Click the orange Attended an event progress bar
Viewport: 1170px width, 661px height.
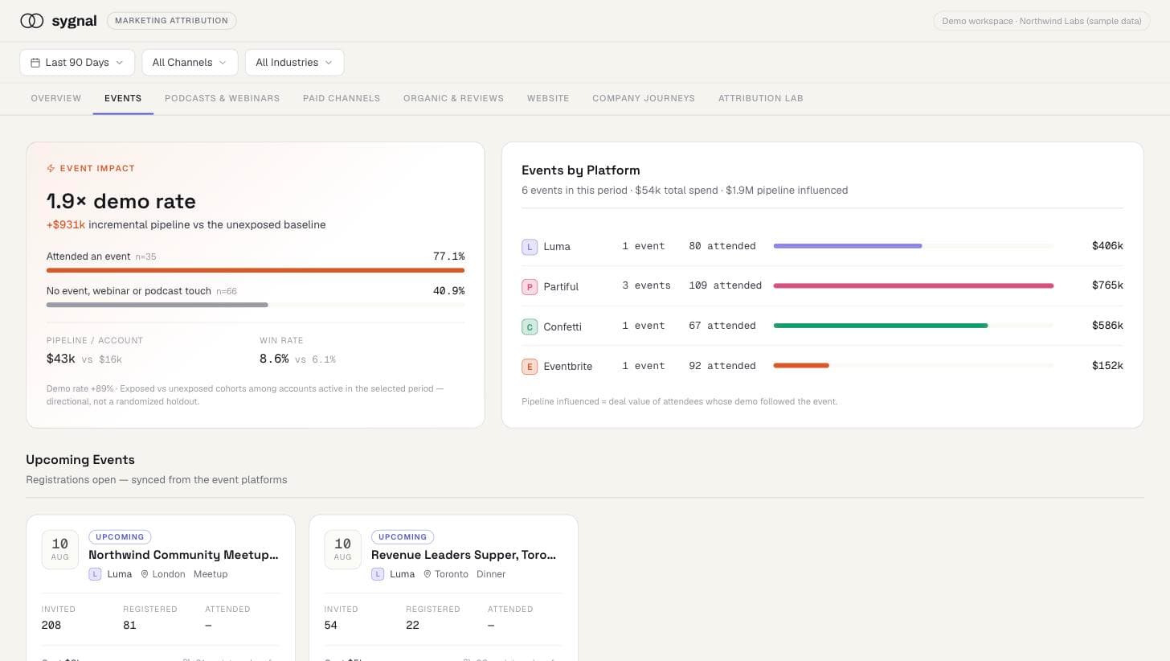tap(256, 271)
